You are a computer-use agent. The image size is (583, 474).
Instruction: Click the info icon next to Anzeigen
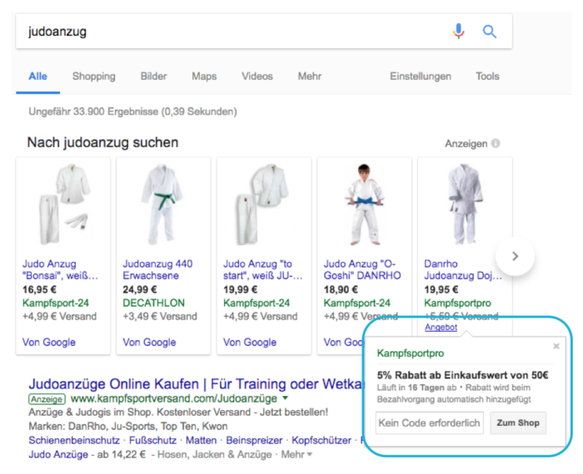pos(496,143)
